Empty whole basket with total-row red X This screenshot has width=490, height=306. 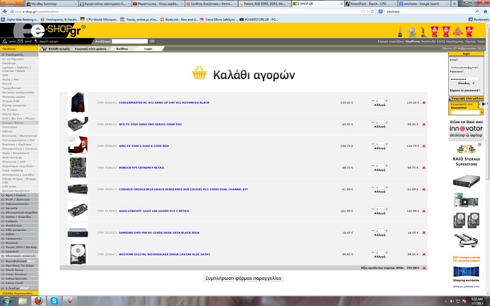[x=424, y=268]
